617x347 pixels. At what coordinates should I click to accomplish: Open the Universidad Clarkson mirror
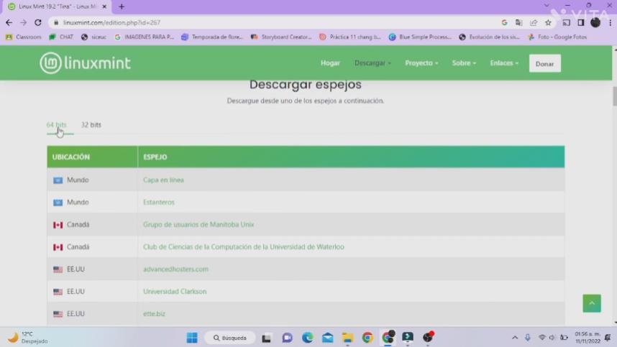click(175, 292)
